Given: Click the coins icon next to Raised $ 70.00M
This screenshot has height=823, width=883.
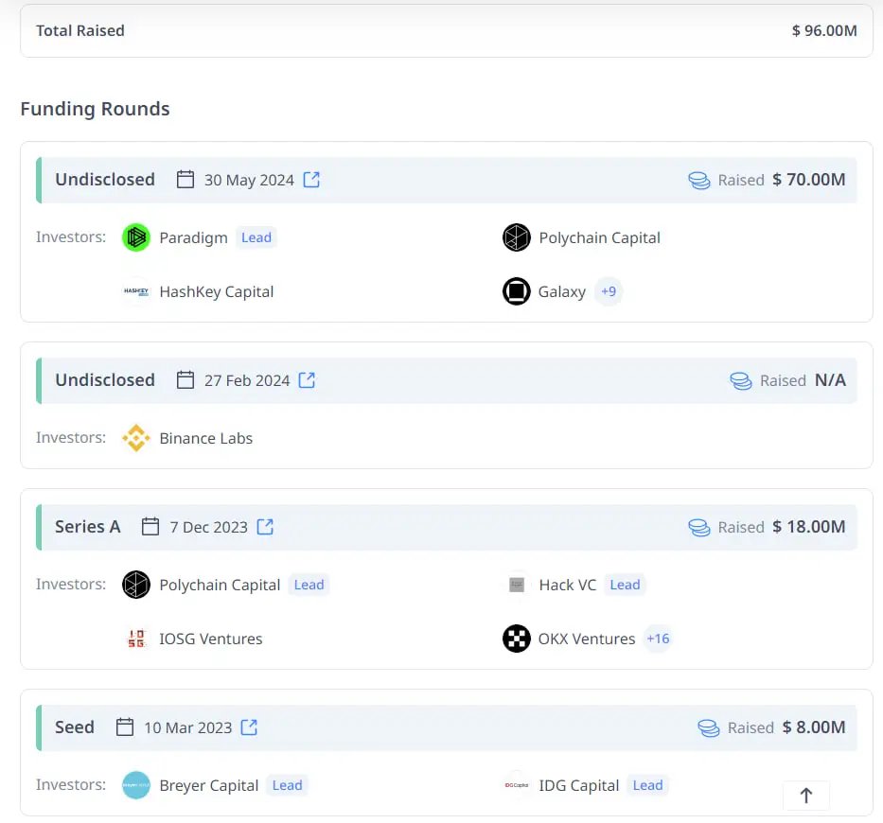Looking at the screenshot, I should (x=699, y=180).
